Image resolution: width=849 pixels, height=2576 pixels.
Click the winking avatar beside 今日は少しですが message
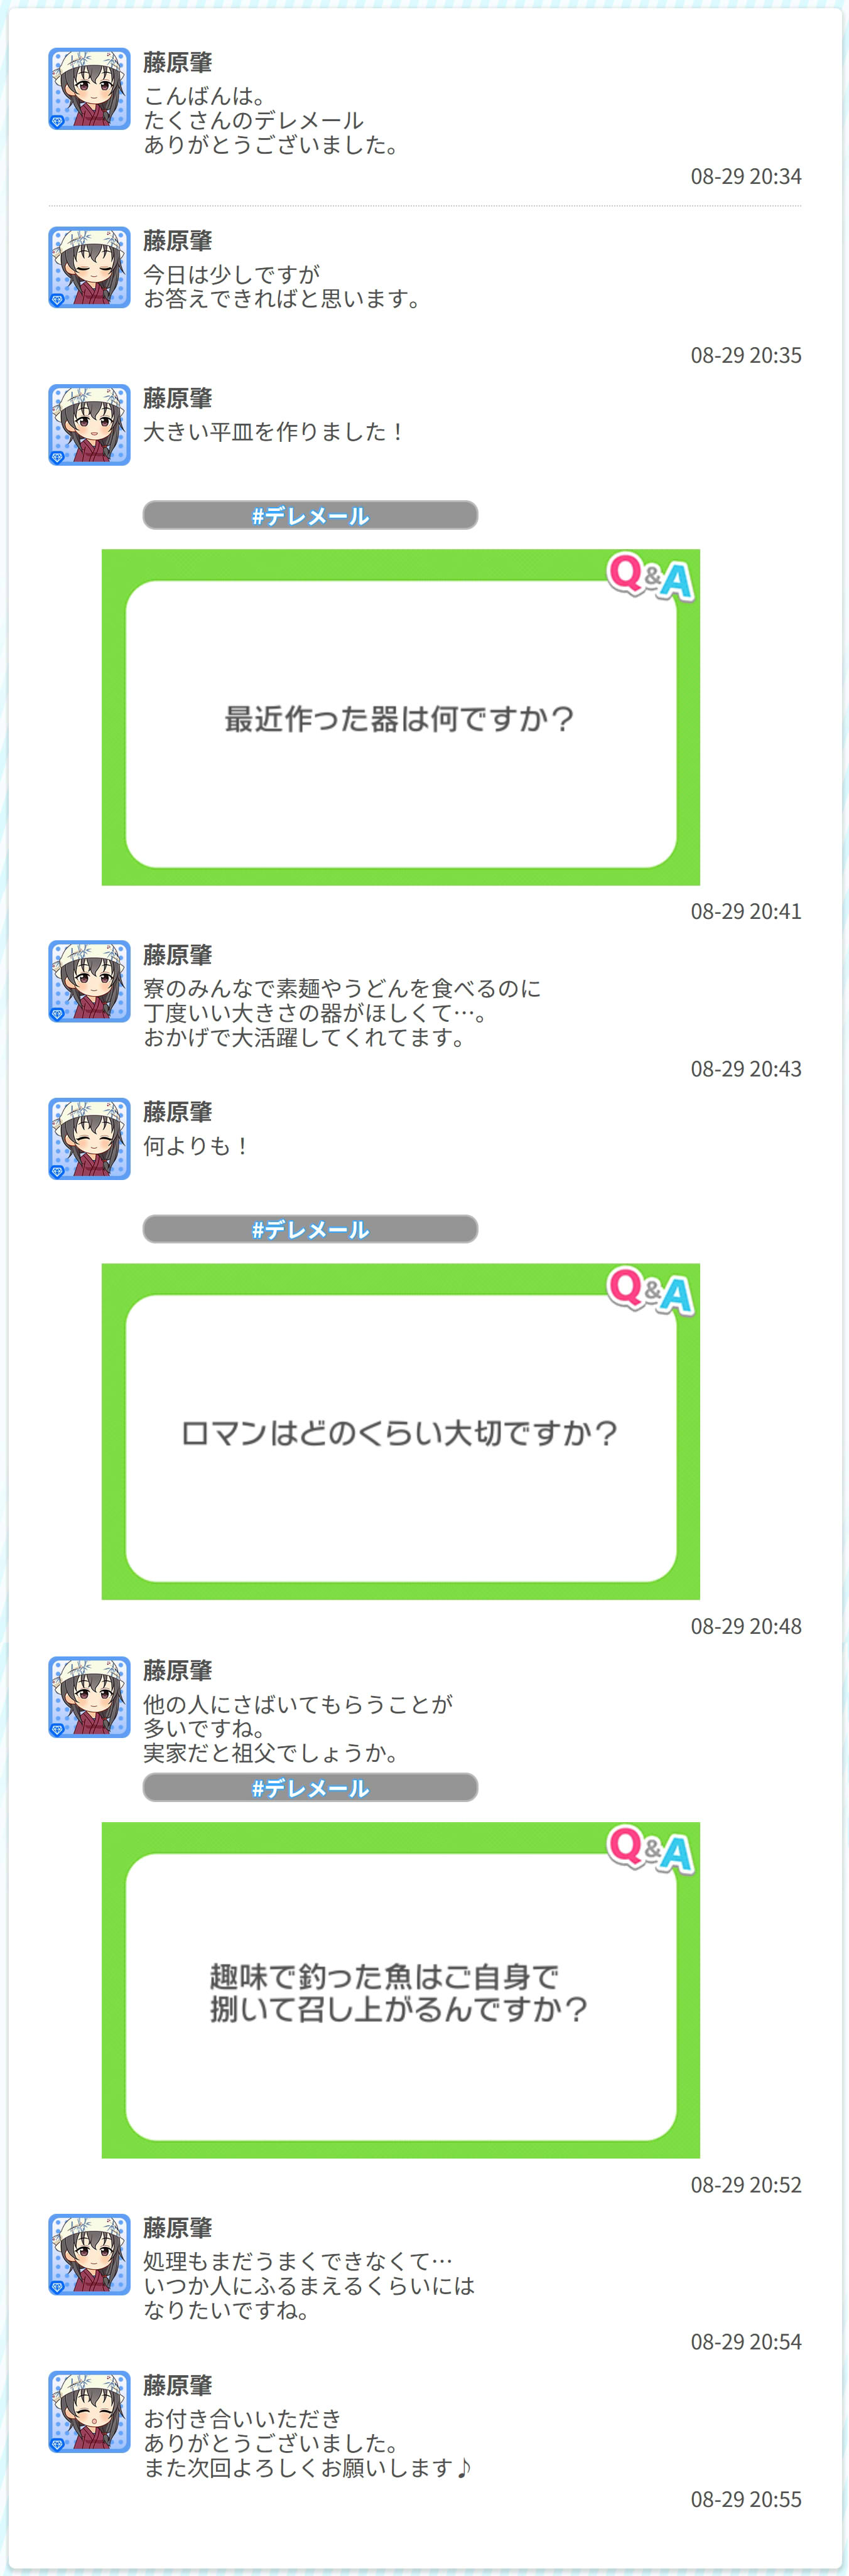[x=89, y=267]
